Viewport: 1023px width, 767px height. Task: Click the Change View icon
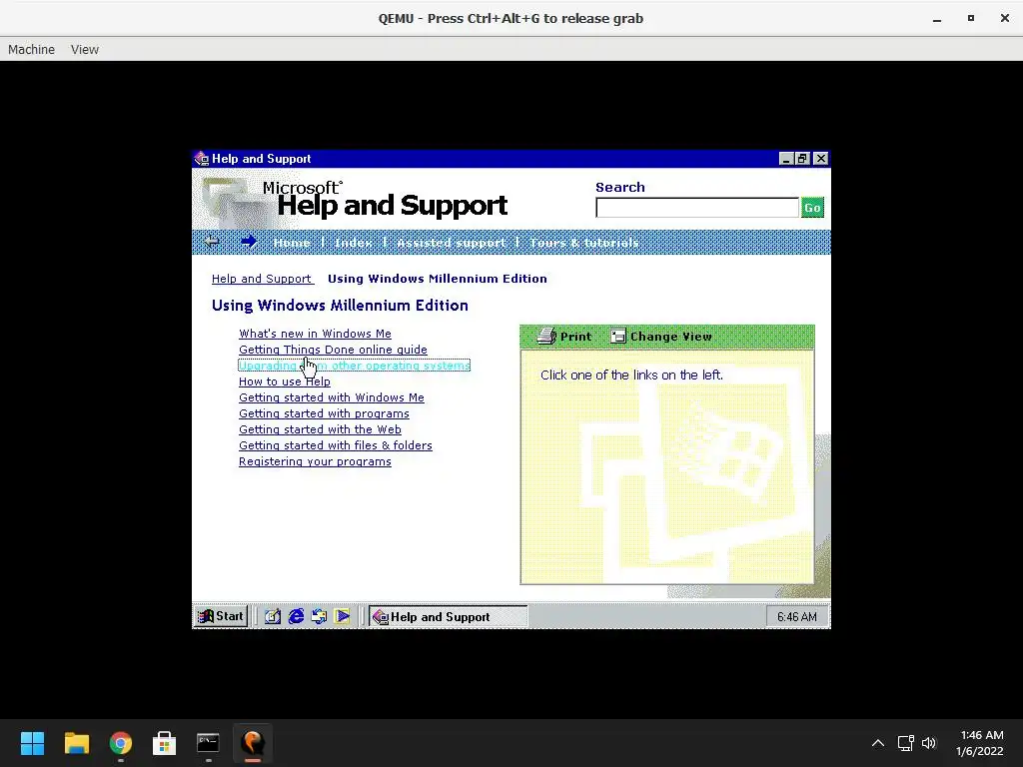coord(617,336)
